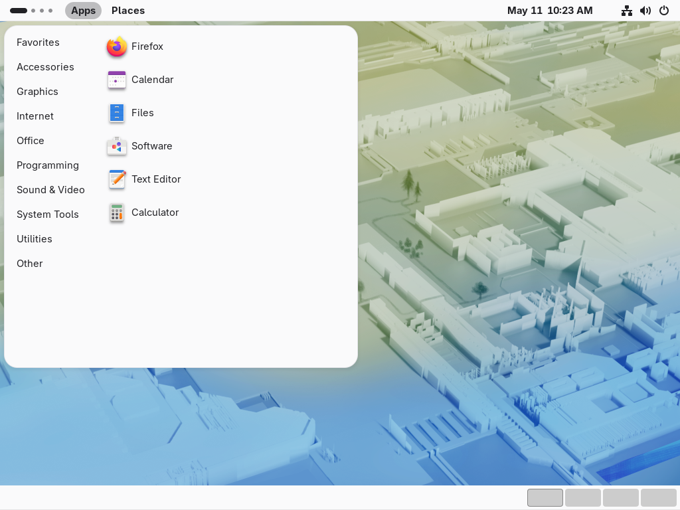
Task: Launch Firefox via its fox icon
Action: pos(117,46)
